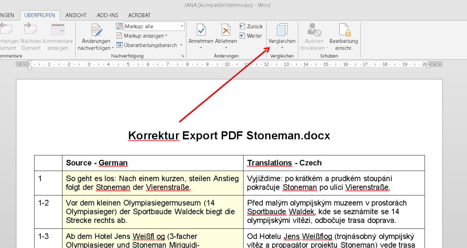
Task: Switch to the ADD-INS tab
Action: [x=107, y=15]
